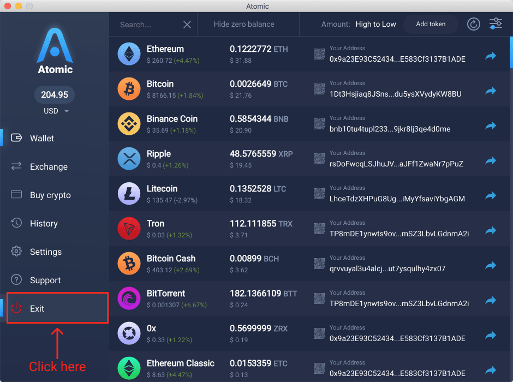513x382 pixels.
Task: Click the send arrow for Bitcoin Cash
Action: pos(491,266)
